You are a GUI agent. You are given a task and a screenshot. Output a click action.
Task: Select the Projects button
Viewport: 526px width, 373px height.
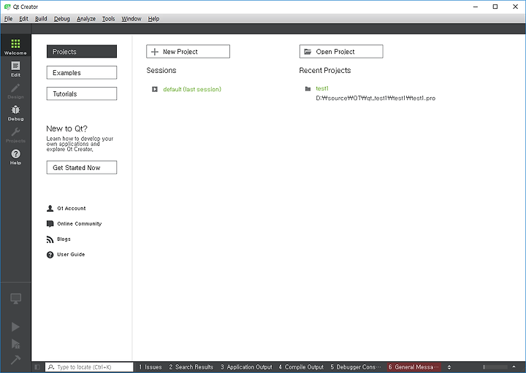tap(82, 52)
